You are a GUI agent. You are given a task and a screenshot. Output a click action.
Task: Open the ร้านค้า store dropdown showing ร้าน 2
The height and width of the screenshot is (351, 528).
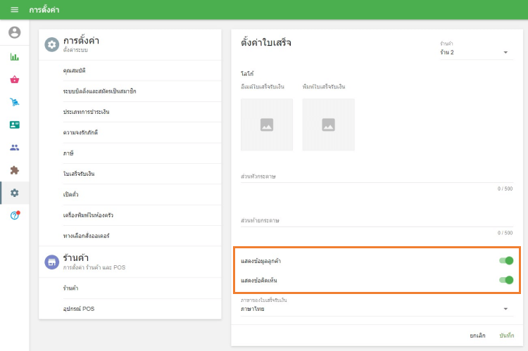(x=474, y=52)
